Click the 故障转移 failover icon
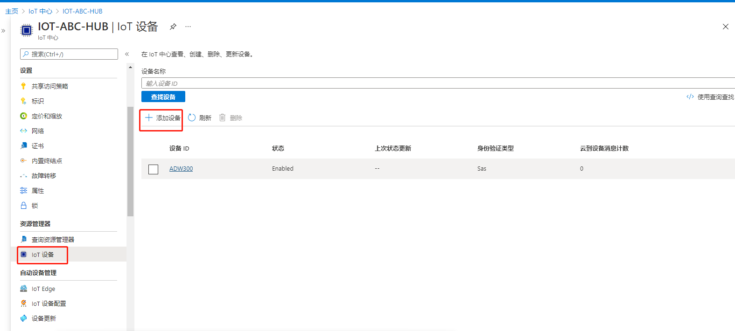The image size is (735, 331). (x=23, y=176)
